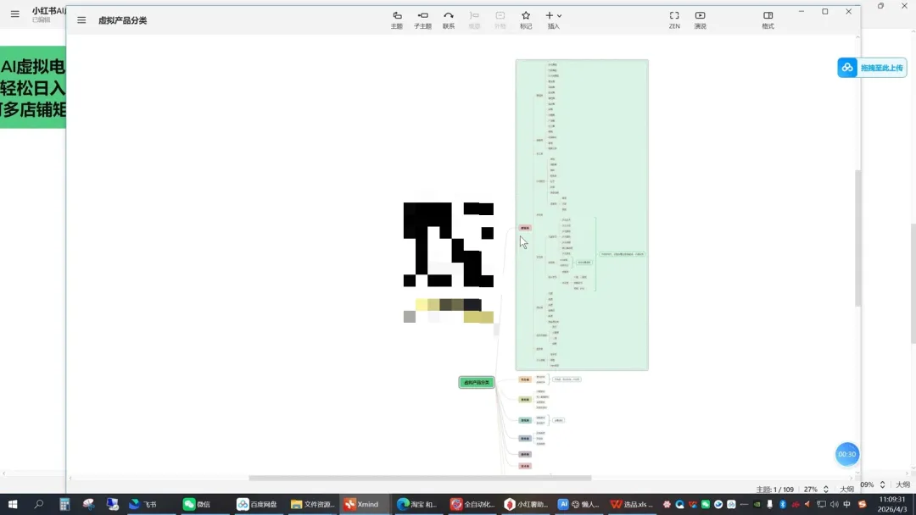Switch to the 大纲 outline view in Xmind

click(847, 490)
